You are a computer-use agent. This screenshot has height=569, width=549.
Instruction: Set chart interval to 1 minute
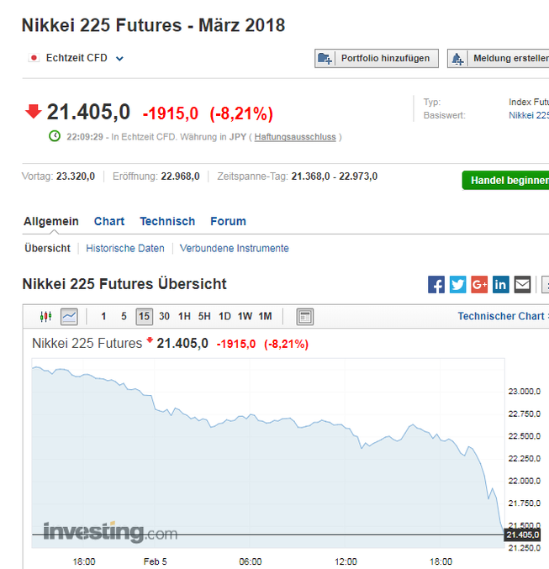pyautogui.click(x=103, y=317)
